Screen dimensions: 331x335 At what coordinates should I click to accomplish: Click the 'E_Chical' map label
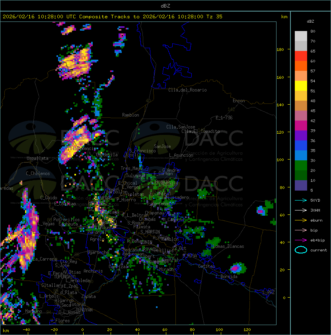[x=128, y=183]
